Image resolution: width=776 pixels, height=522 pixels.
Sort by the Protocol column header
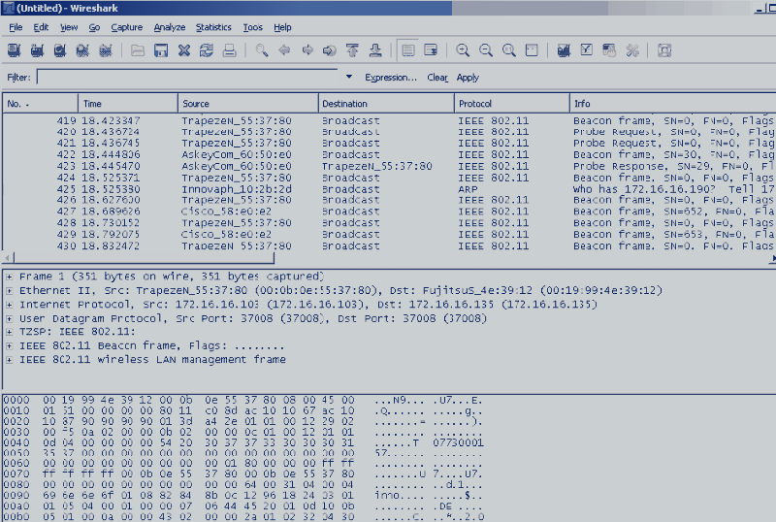[x=512, y=104]
